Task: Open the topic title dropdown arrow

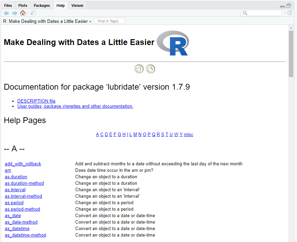Action: 90,21
